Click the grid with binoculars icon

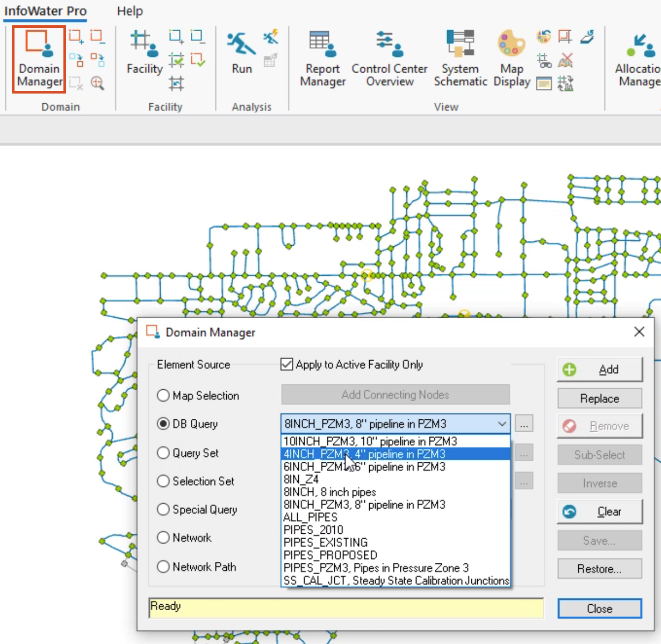click(x=544, y=60)
